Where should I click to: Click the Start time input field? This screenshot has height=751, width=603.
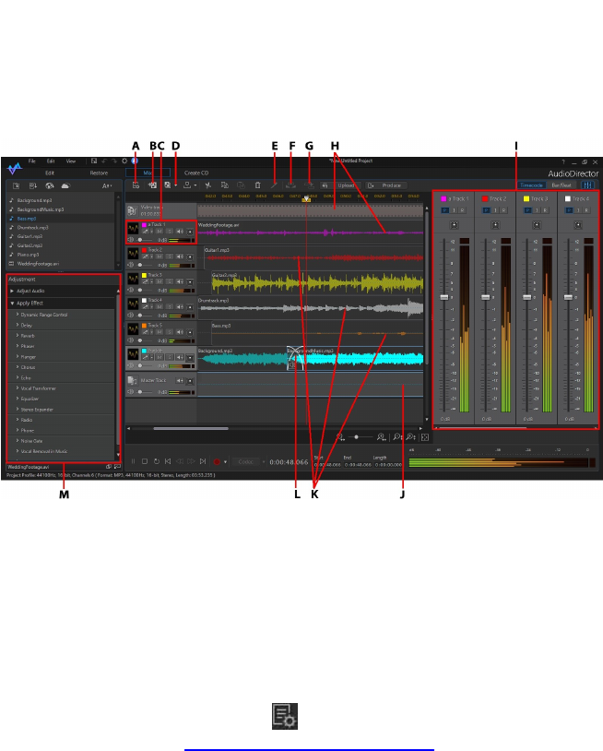(x=328, y=465)
